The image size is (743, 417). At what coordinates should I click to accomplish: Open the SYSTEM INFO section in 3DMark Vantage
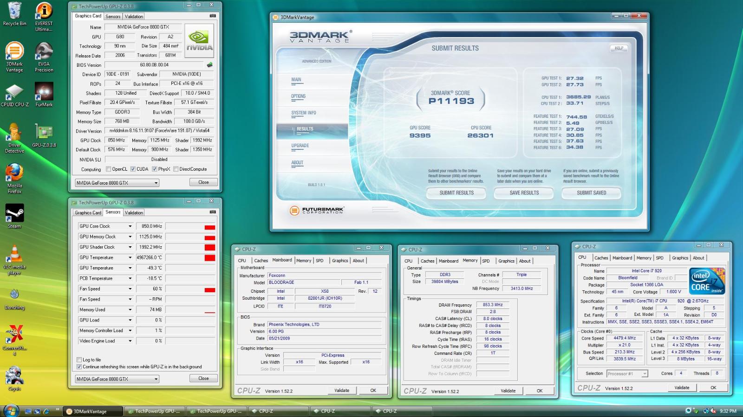click(x=304, y=113)
